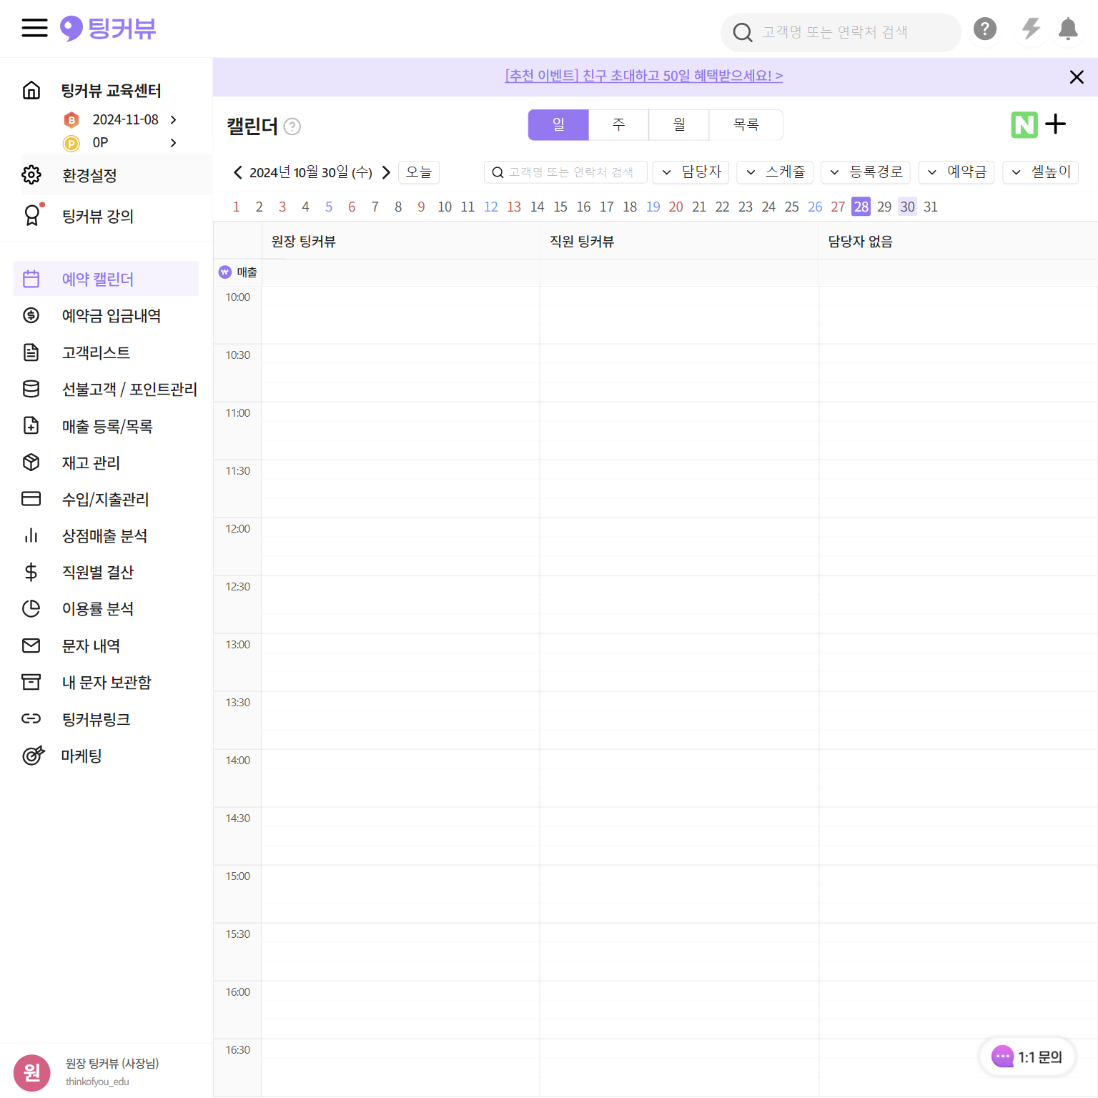Open the hamburger menu
This screenshot has width=1098, height=1098.
34,29
